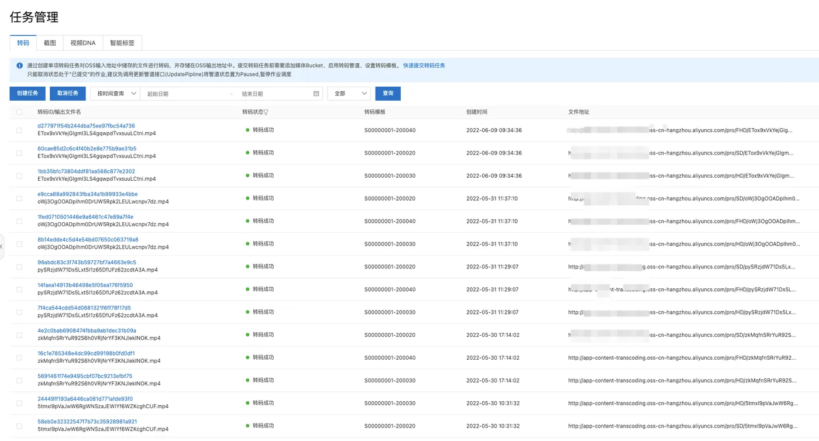The height and width of the screenshot is (441, 819).
Task: Check the row 4e2c0bab6908474fbba9ab1dec31b09a
Action: tap(19, 335)
